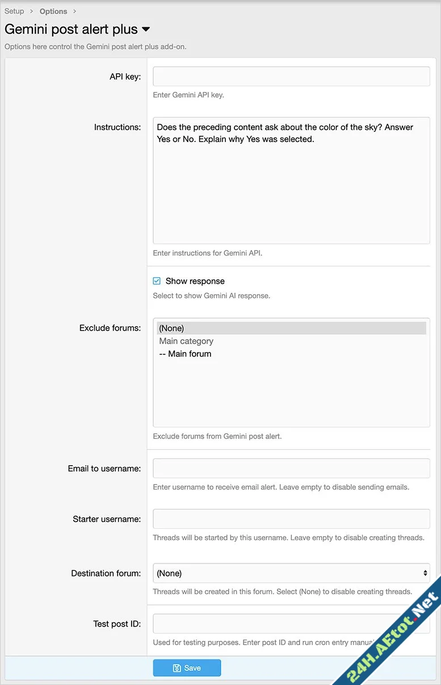
Task: Click the Destination forum stepper arrows
Action: pos(425,573)
